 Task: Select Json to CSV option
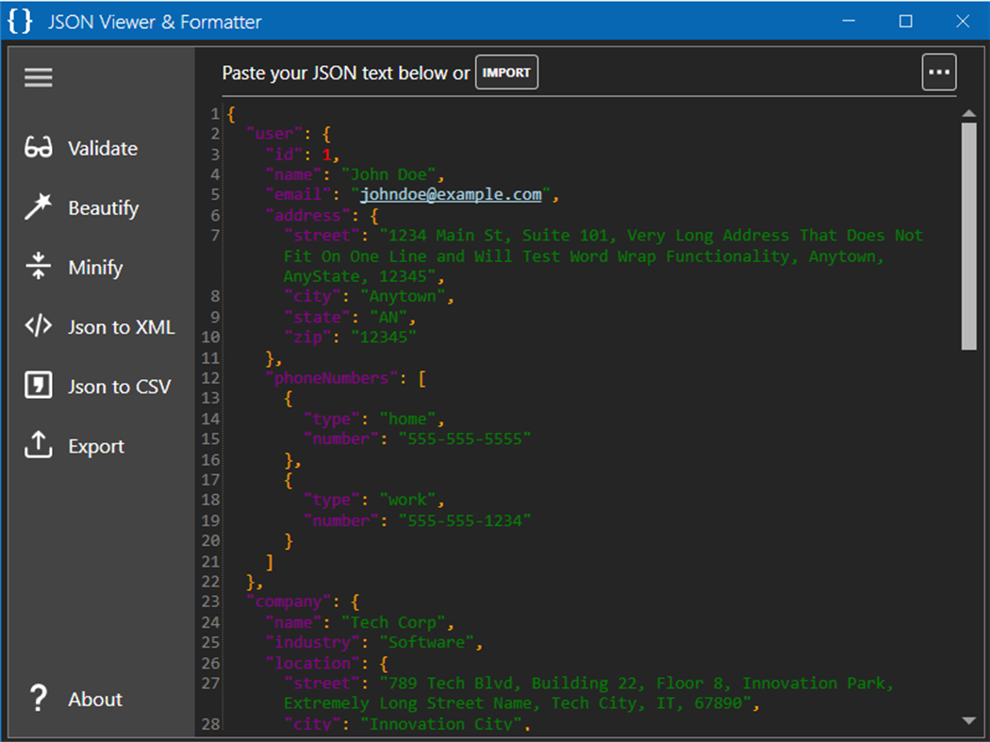click(120, 387)
